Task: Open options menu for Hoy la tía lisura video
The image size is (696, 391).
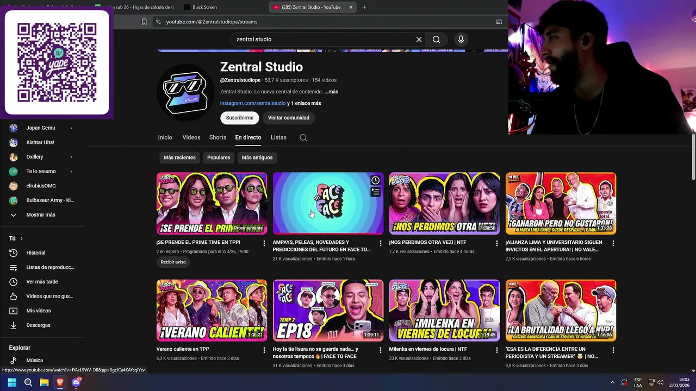Action: (x=381, y=350)
